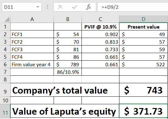
Task: Click the present value cell $ 59
Action: (144, 49)
